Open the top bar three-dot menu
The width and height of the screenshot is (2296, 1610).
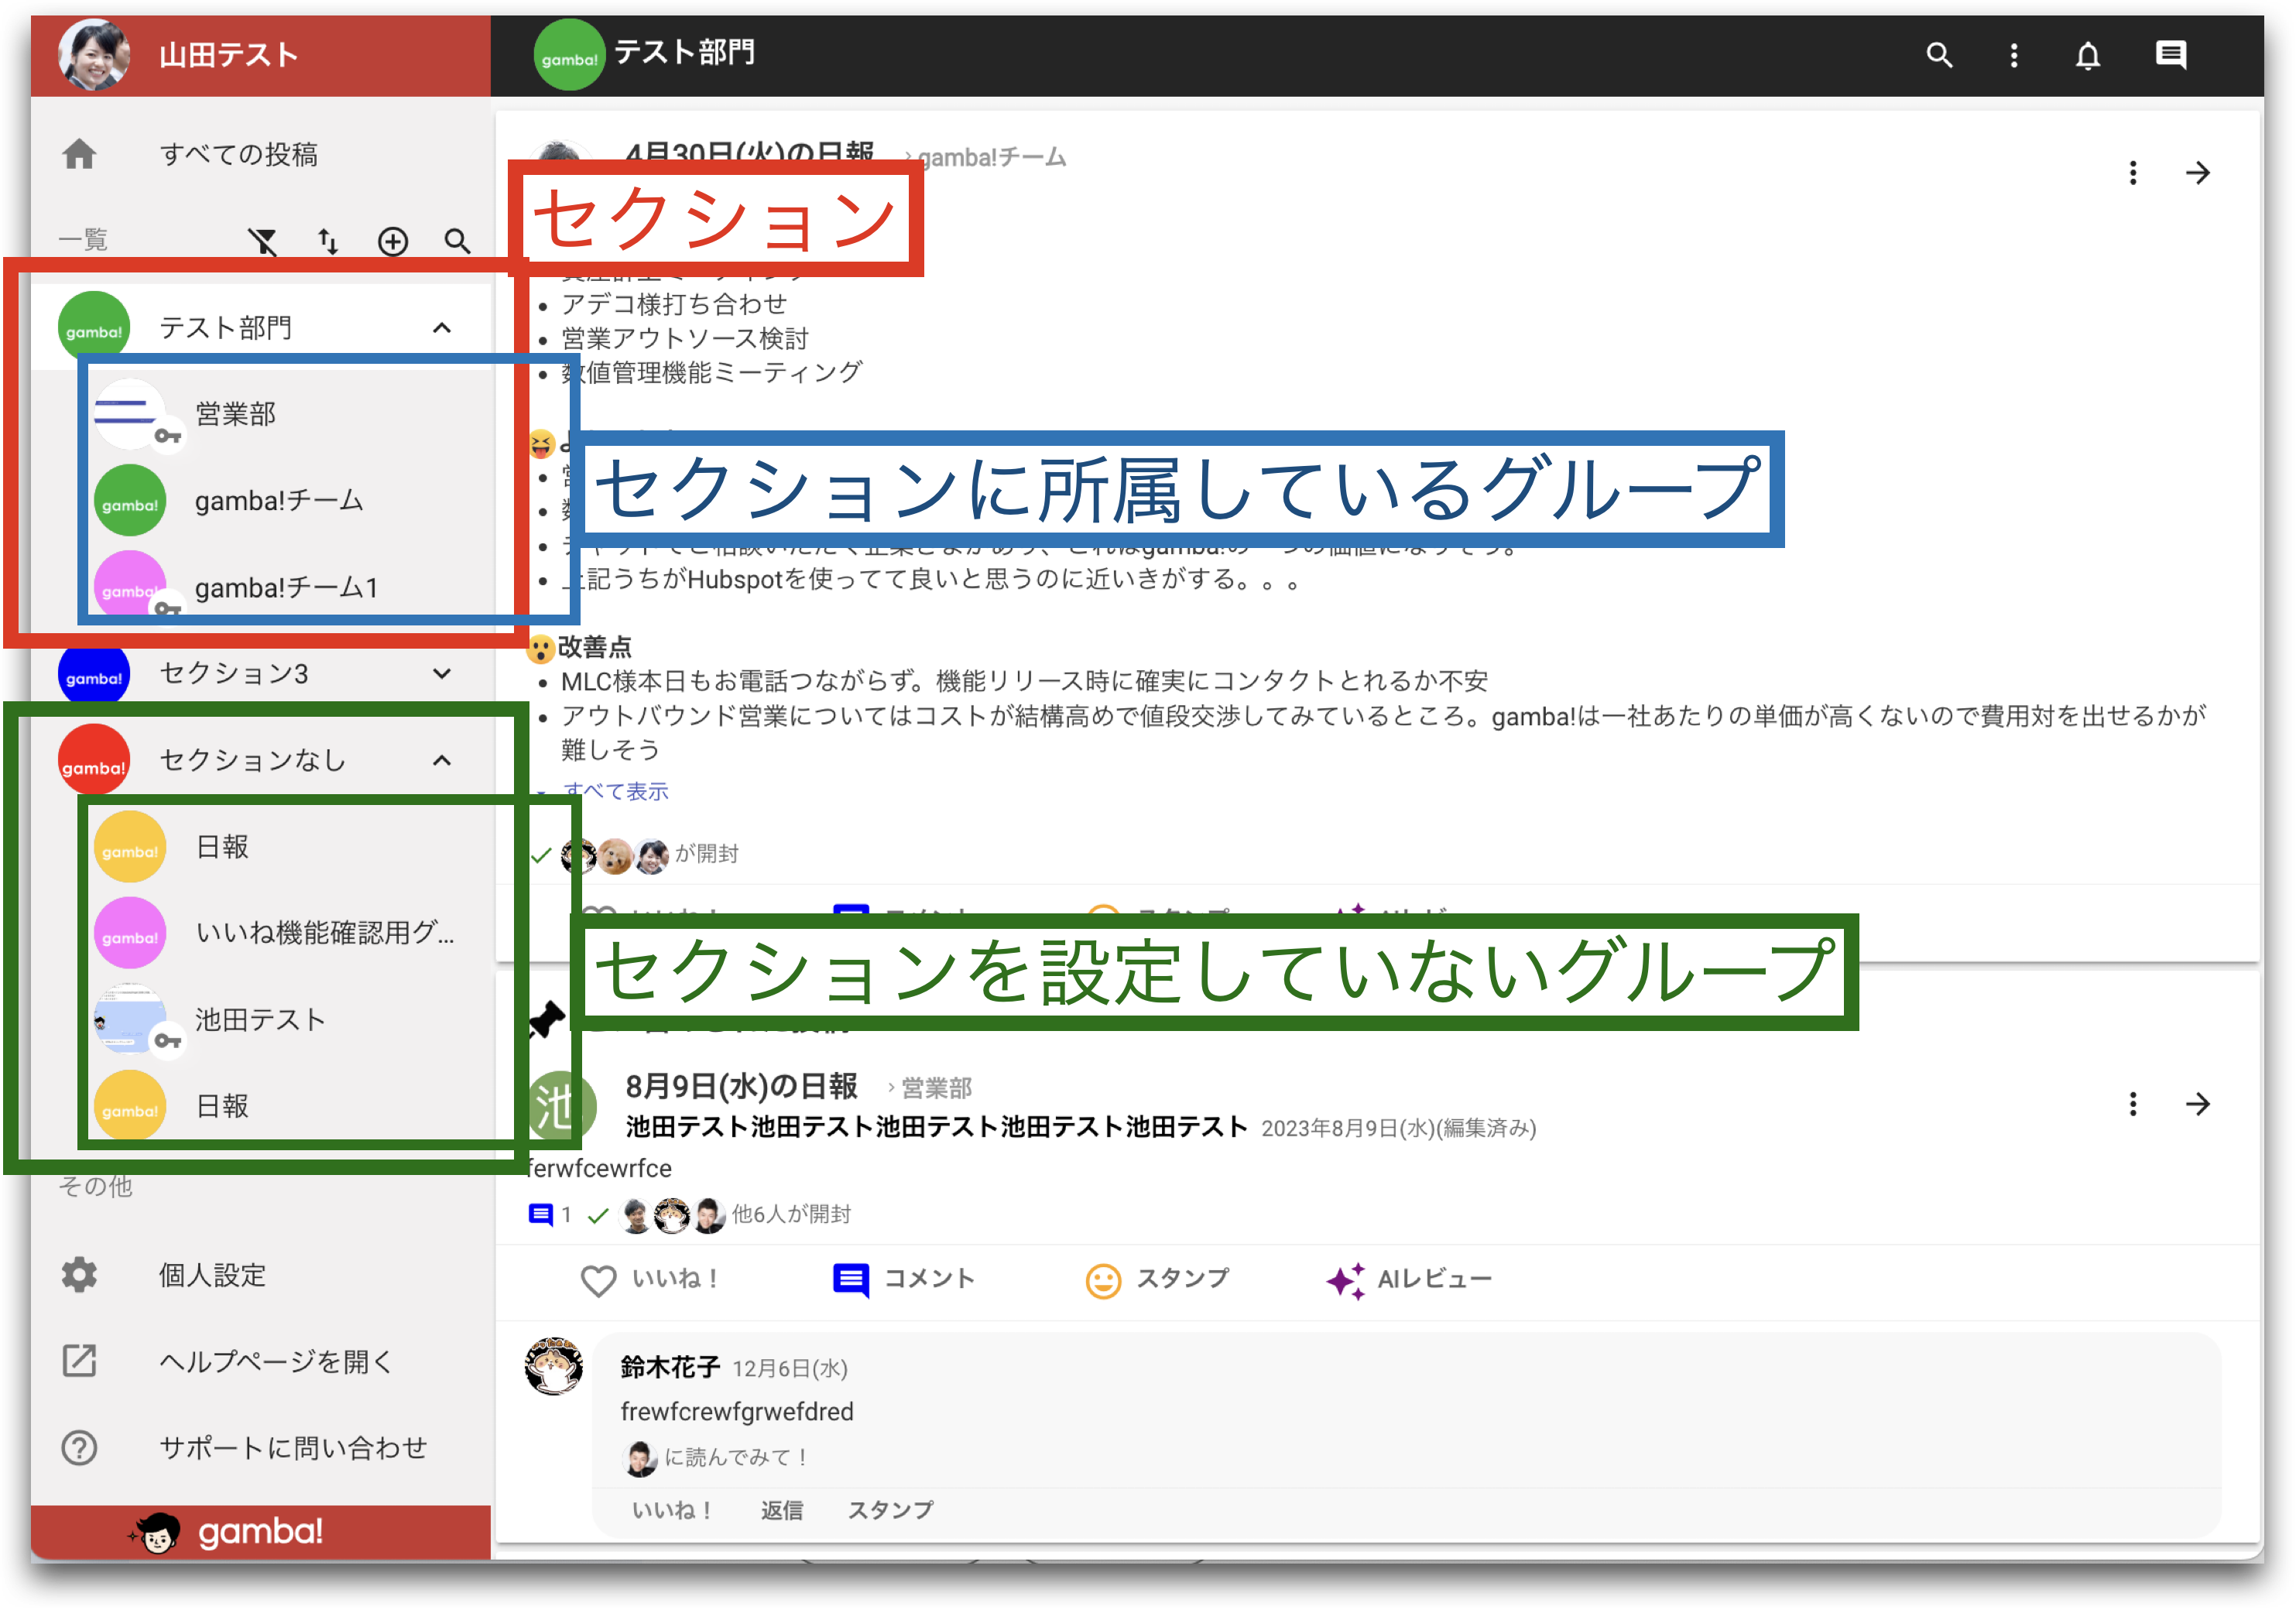[2013, 55]
